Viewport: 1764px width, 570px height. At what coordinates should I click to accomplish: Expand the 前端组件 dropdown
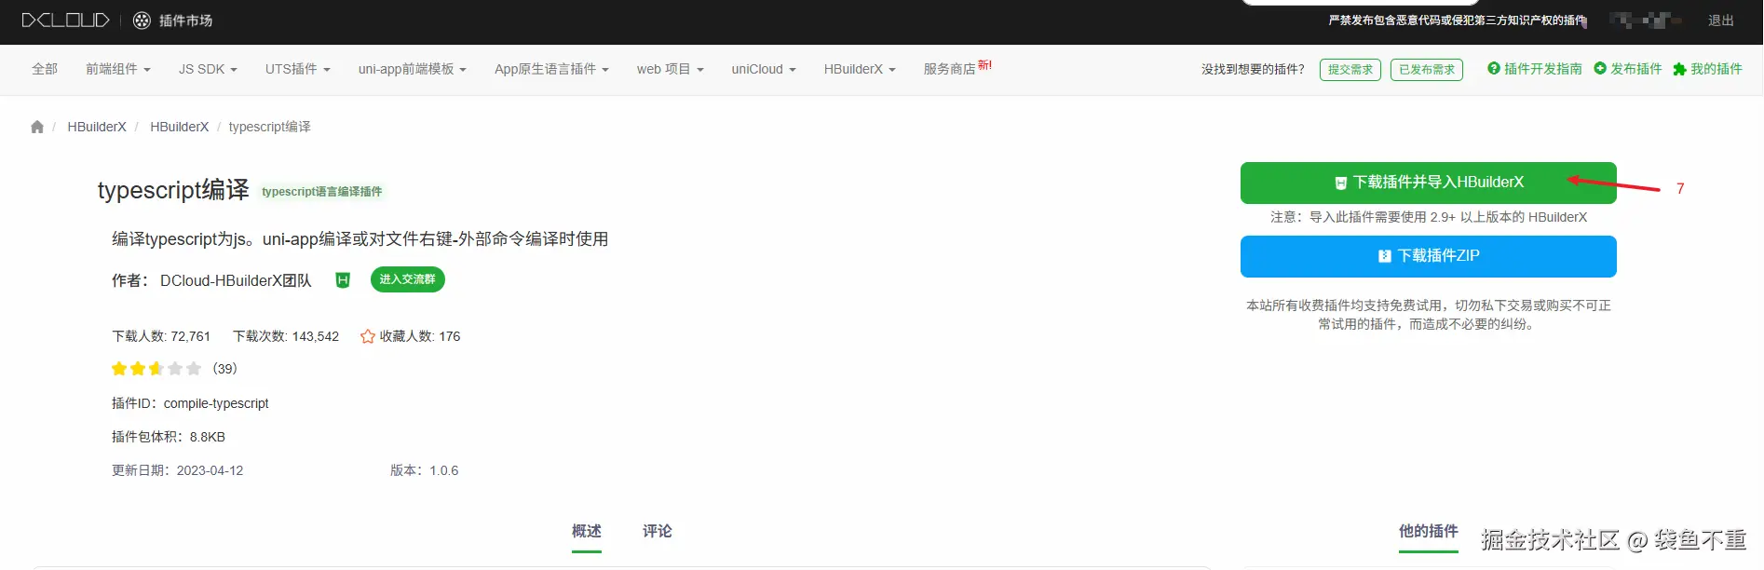118,69
